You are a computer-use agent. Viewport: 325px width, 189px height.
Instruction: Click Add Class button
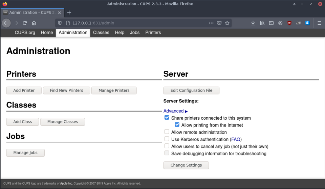coord(23,122)
